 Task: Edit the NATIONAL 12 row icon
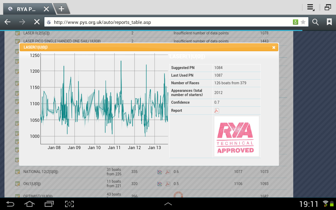[x=17, y=172]
